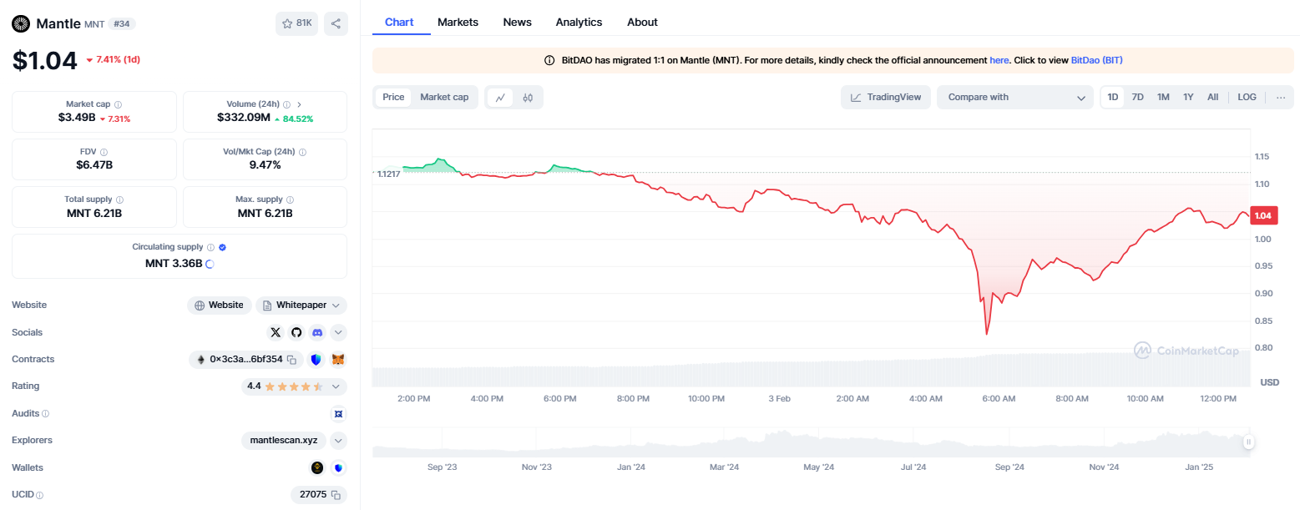The height and width of the screenshot is (510, 1300).
Task: Click the 1.1217 opening price label
Action: [388, 174]
